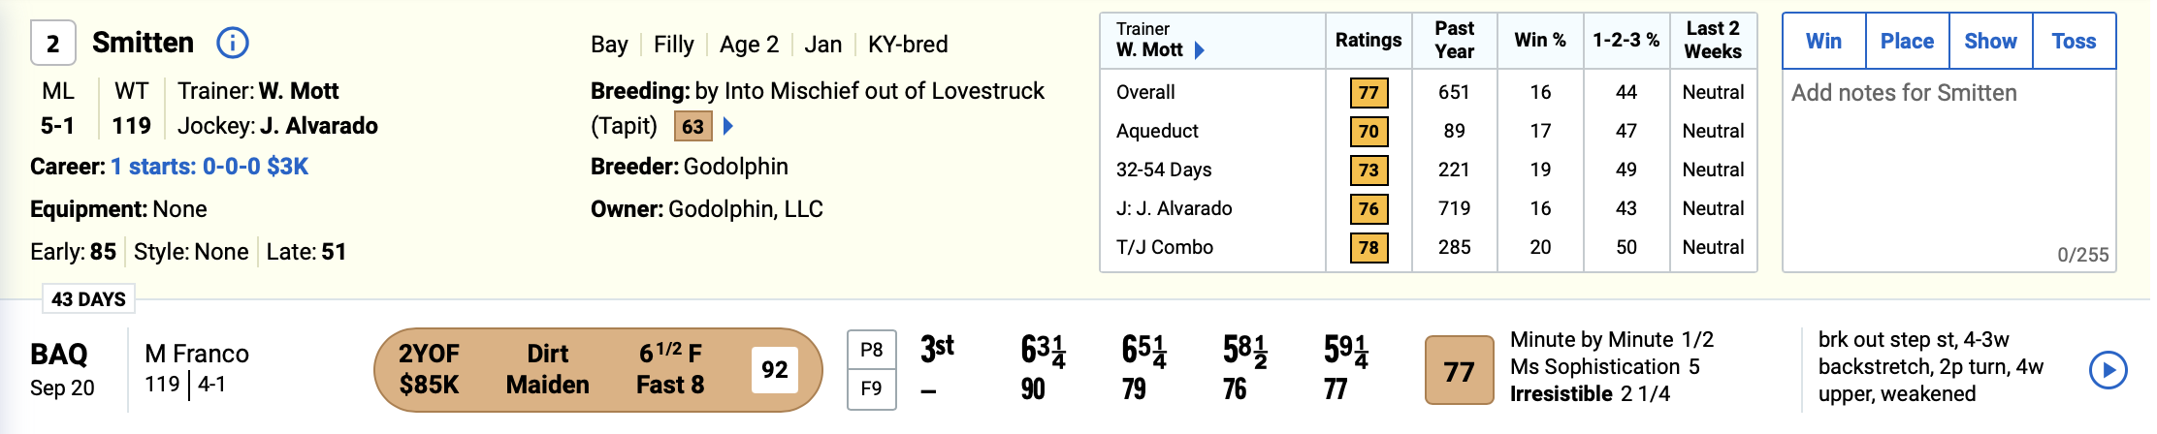Mark Smitten as Win
The height and width of the screenshot is (434, 2157).
pos(1823,41)
